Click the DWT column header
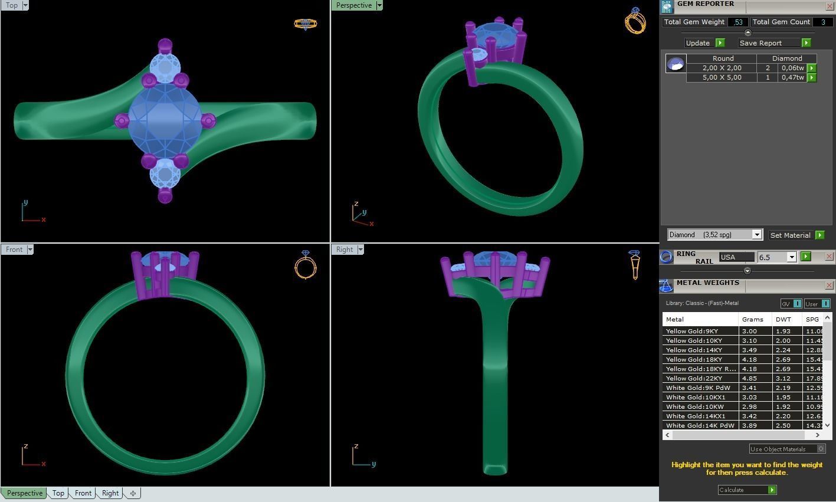Viewport: 836px width, 502px height. point(787,319)
